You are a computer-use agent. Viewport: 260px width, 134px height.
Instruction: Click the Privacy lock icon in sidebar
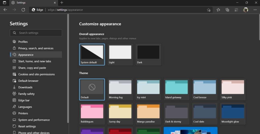pyautogui.click(x=14, y=48)
